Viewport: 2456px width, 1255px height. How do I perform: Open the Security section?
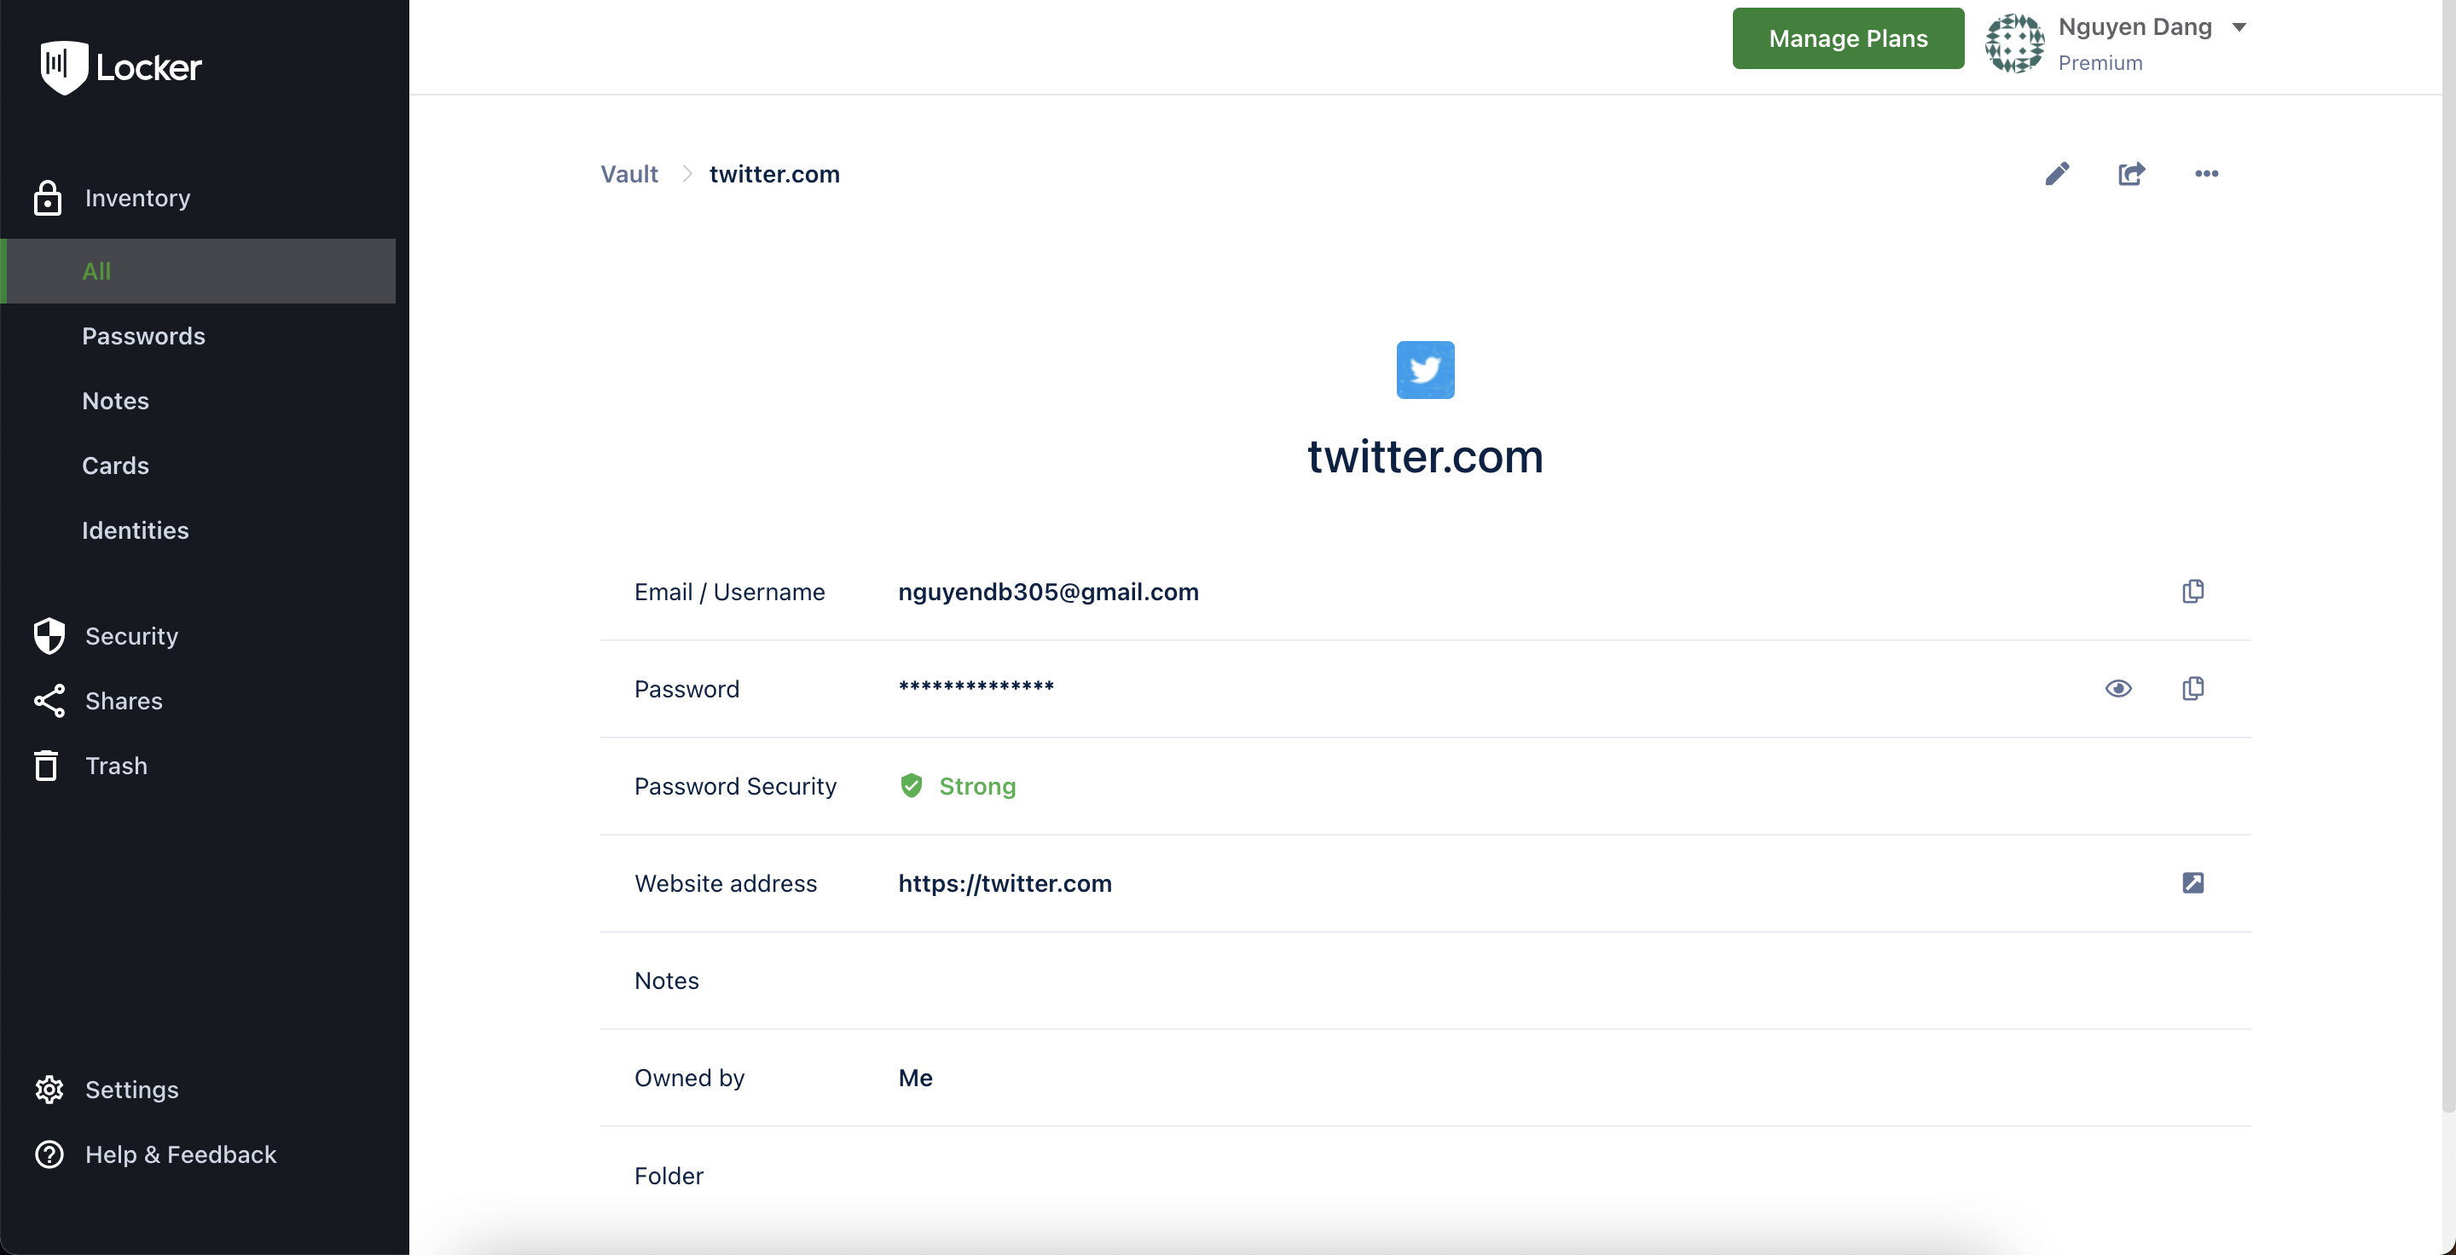130,636
